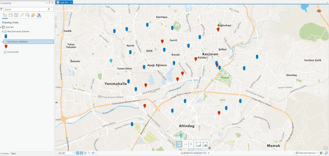Open coordinate display units dropdown chevron

209,153
